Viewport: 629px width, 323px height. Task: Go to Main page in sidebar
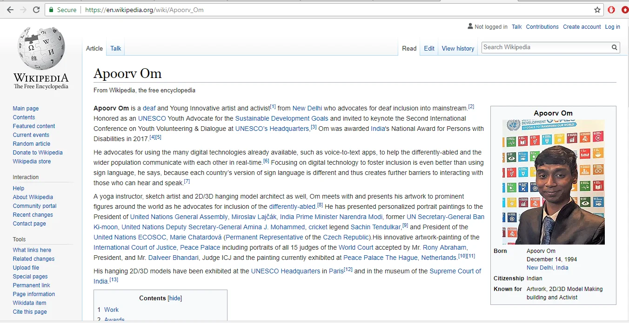[26, 109]
